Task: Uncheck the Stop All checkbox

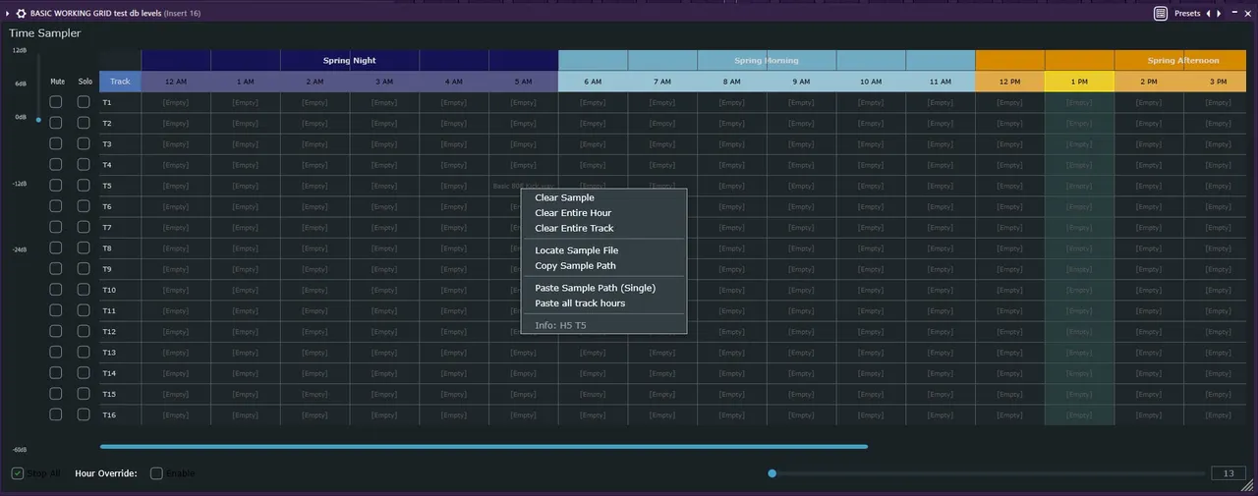Action: pyautogui.click(x=18, y=473)
